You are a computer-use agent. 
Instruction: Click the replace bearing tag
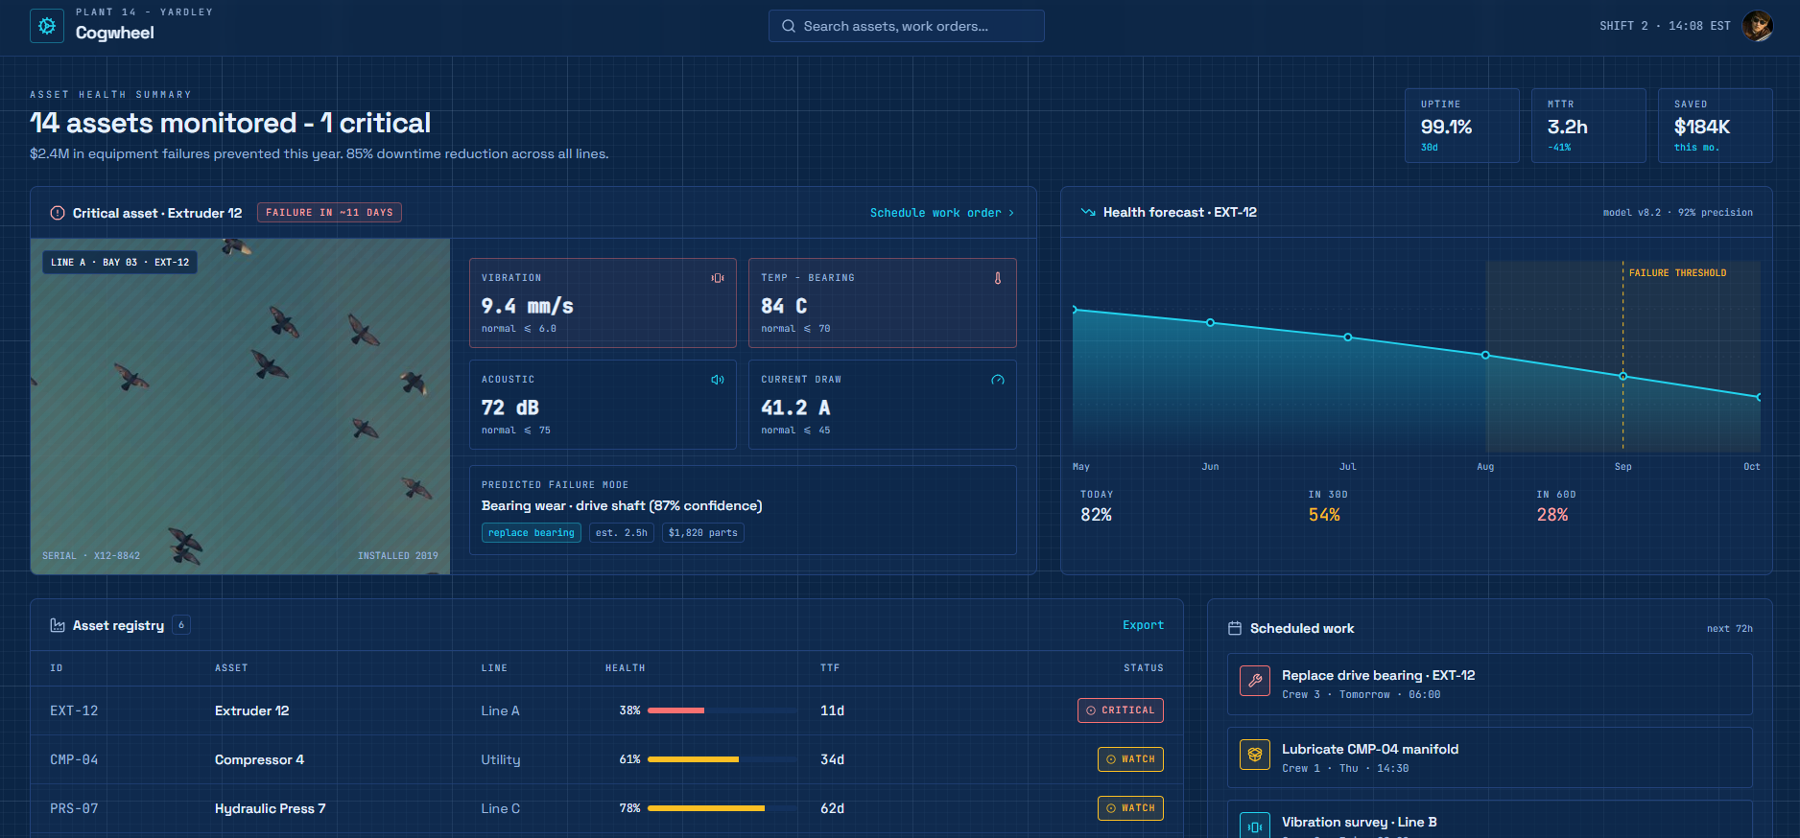point(532,533)
